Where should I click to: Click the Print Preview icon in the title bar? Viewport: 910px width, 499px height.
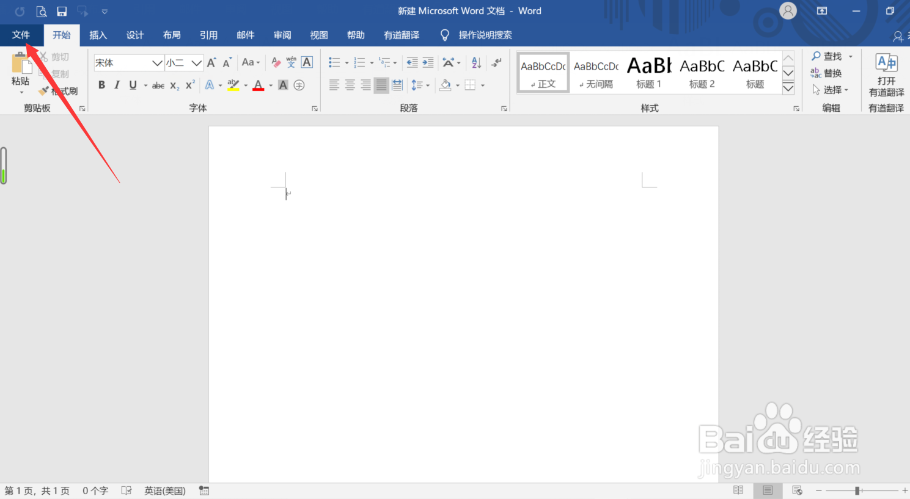pyautogui.click(x=41, y=11)
